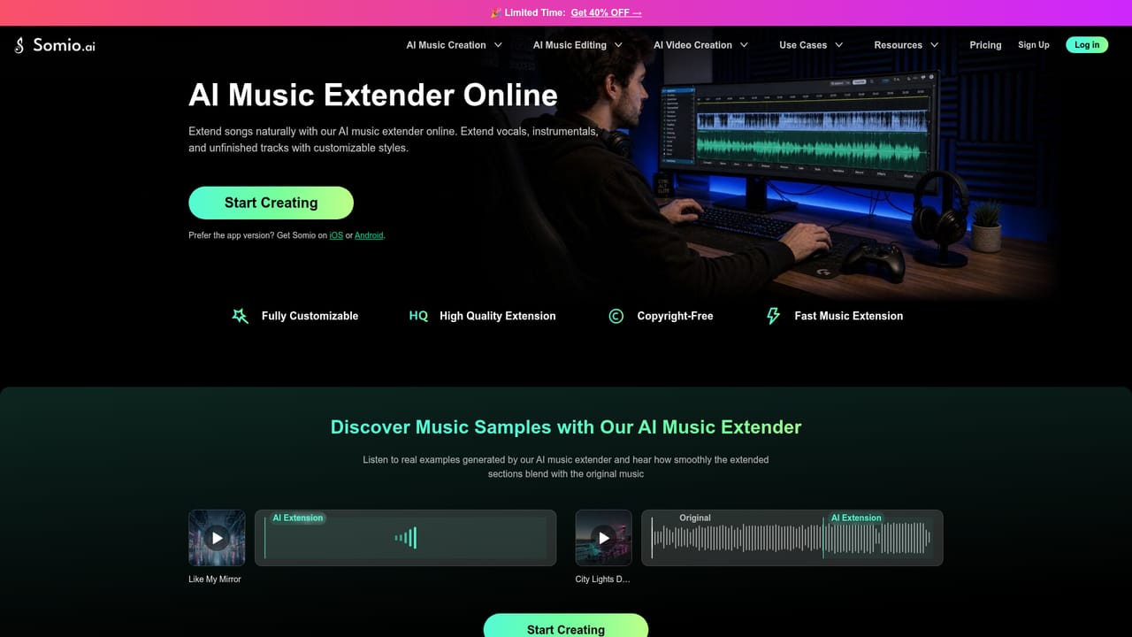This screenshot has height=637, width=1132.
Task: Expand the AI Music Editing menu
Action: point(577,45)
